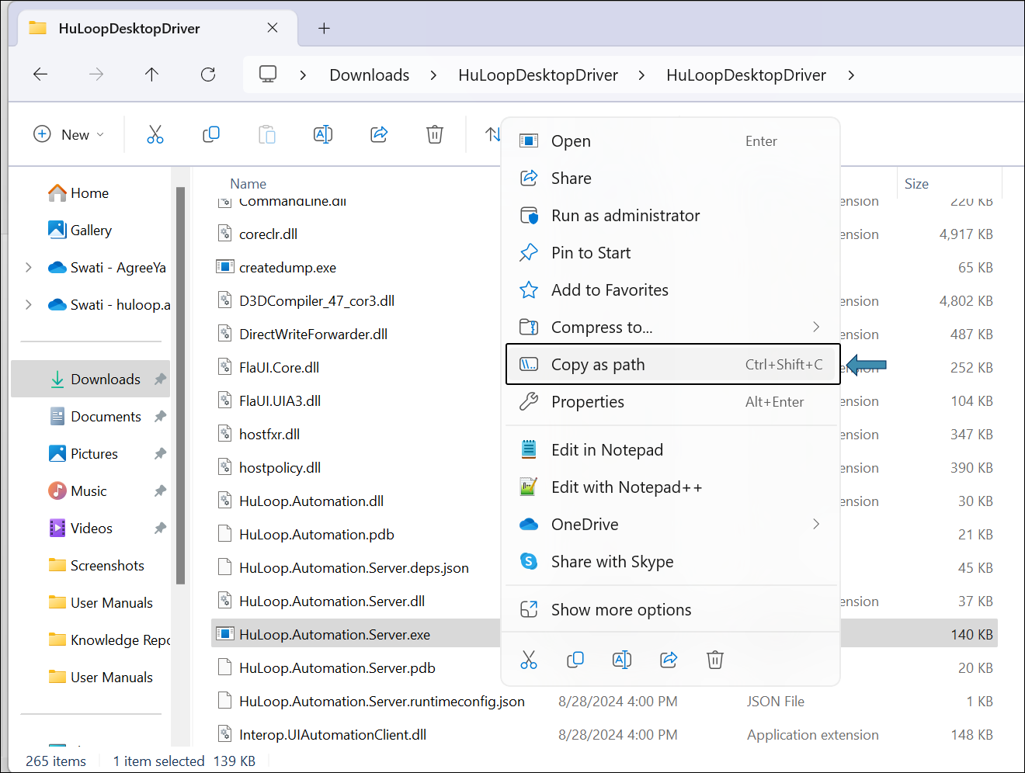Open the New item dropdown
Screen dimensions: 1025x773
click(69, 134)
